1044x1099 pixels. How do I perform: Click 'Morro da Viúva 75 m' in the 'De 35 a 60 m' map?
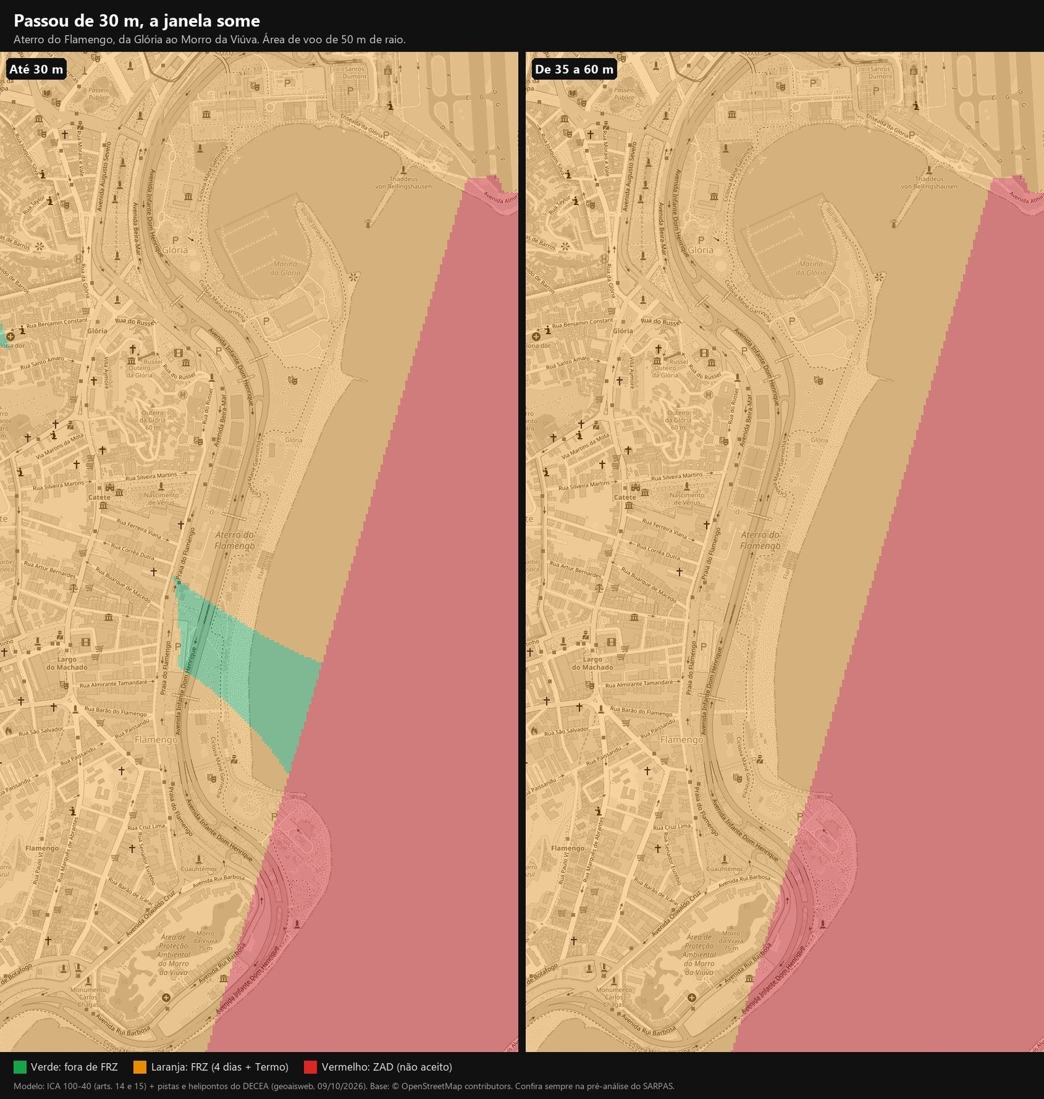point(731,940)
